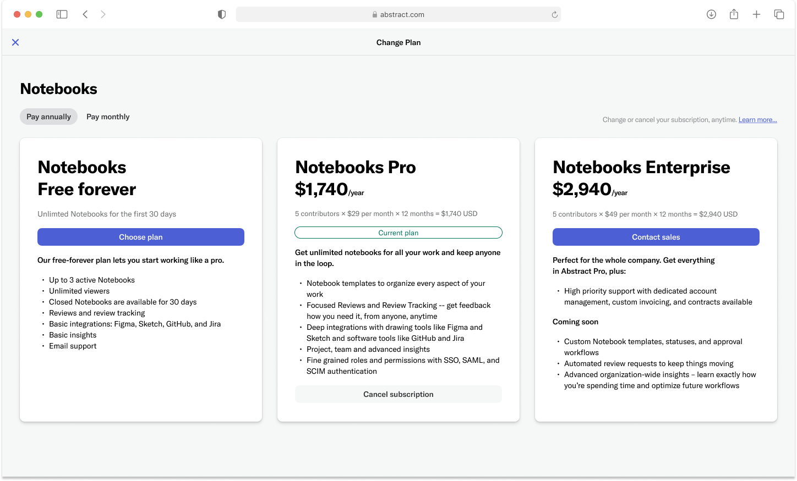This screenshot has width=797, height=481.
Task: Click 'Up to 3 active Notebooks' item
Action: [x=92, y=280]
